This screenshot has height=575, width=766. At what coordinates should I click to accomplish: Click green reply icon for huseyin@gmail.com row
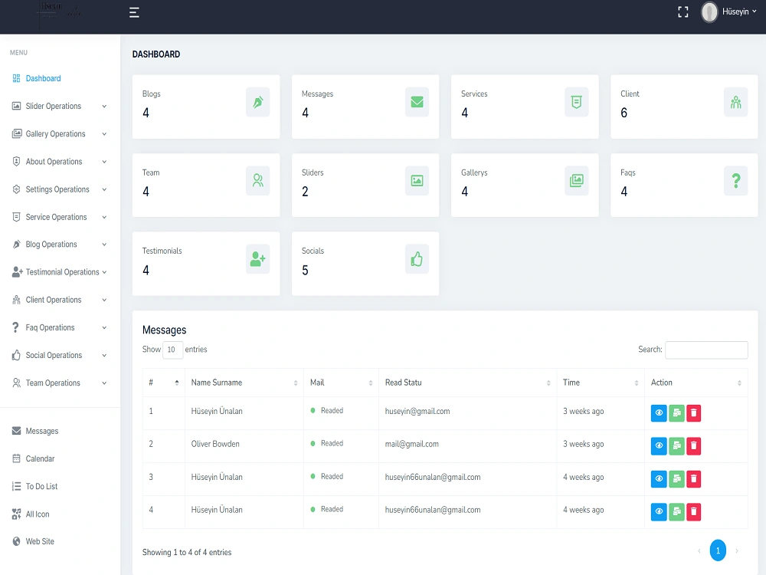(676, 414)
